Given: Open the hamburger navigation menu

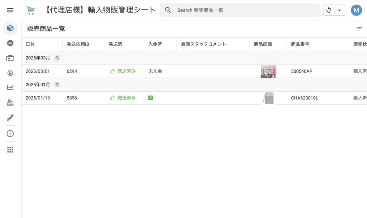Looking at the screenshot, I should click(x=10, y=10).
